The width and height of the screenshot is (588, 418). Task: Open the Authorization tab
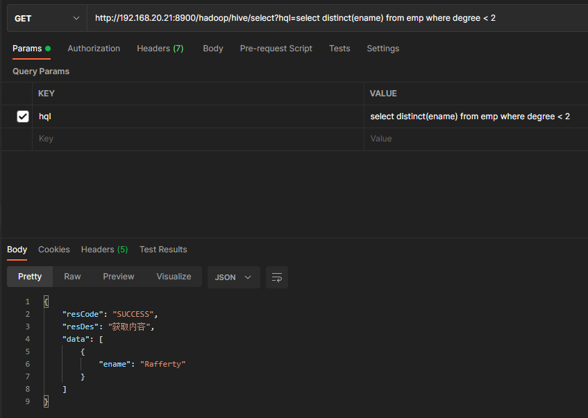(x=94, y=49)
